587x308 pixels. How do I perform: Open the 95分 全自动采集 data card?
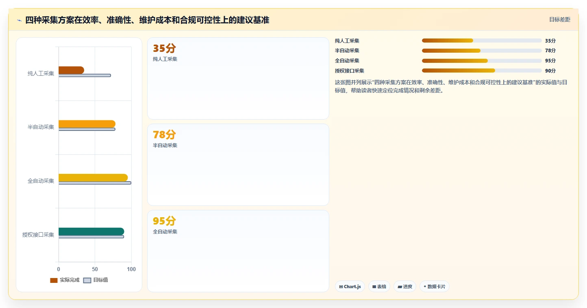pyautogui.click(x=238, y=251)
